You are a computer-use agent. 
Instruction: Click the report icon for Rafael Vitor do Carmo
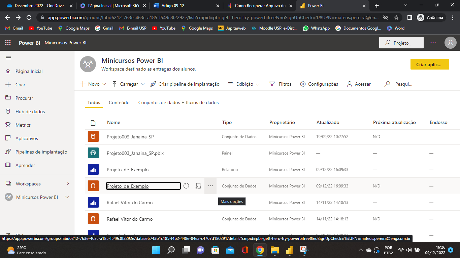point(93,202)
